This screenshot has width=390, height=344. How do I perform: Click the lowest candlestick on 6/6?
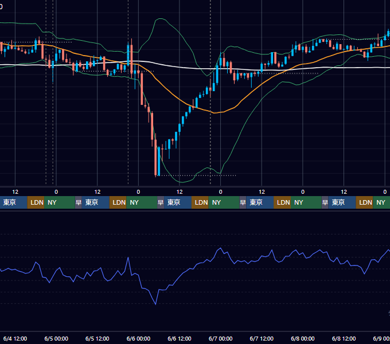click(x=155, y=158)
